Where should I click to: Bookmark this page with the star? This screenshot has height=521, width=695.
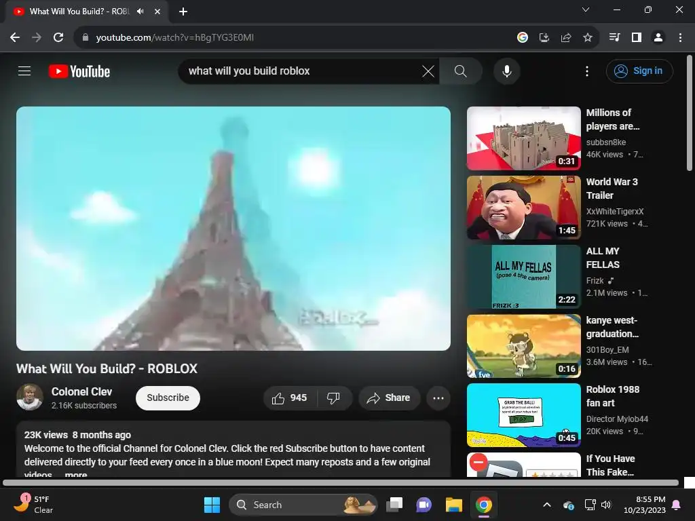pyautogui.click(x=588, y=37)
